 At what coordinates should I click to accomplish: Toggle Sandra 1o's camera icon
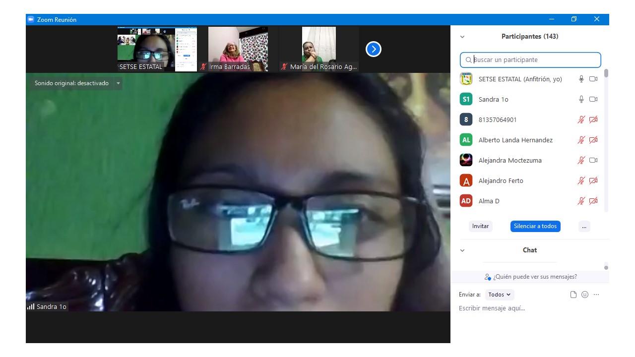[x=593, y=99]
